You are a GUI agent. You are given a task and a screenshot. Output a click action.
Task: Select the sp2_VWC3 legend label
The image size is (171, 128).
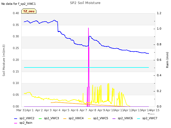tap(52, 118)
